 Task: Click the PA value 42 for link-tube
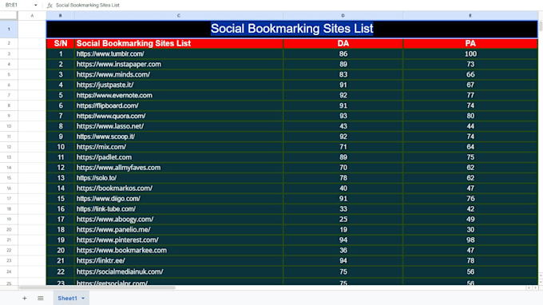(x=470, y=208)
